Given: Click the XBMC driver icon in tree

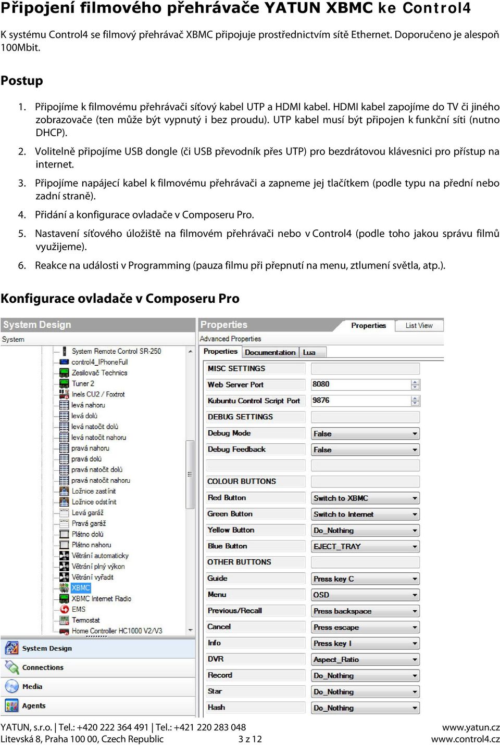Looking at the screenshot, I should pos(64,588).
